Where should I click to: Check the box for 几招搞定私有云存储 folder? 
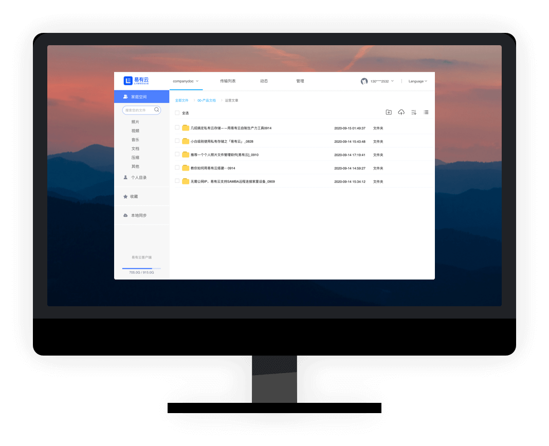point(177,127)
